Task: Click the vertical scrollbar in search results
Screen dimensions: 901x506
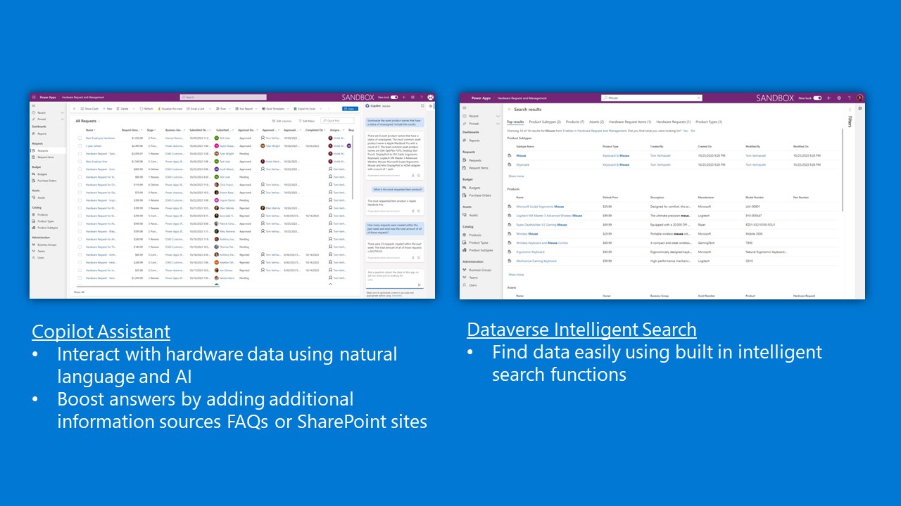Action: [843, 169]
